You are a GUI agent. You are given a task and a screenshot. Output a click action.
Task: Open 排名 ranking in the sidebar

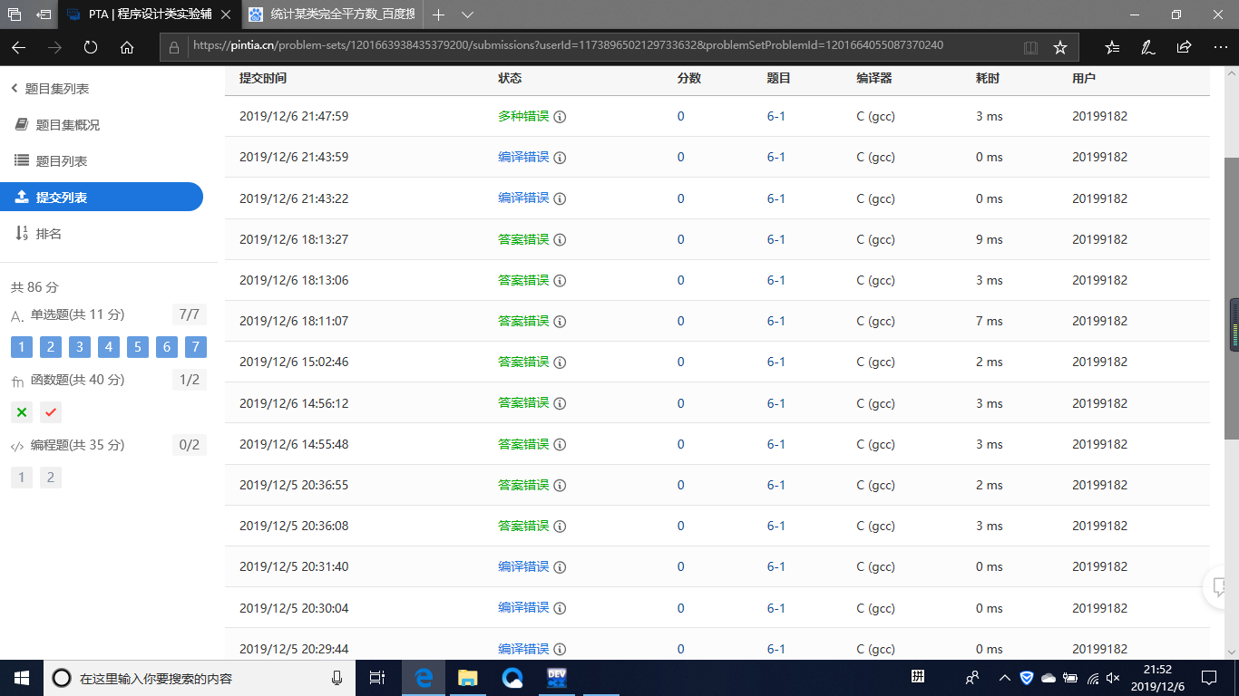pos(39,234)
